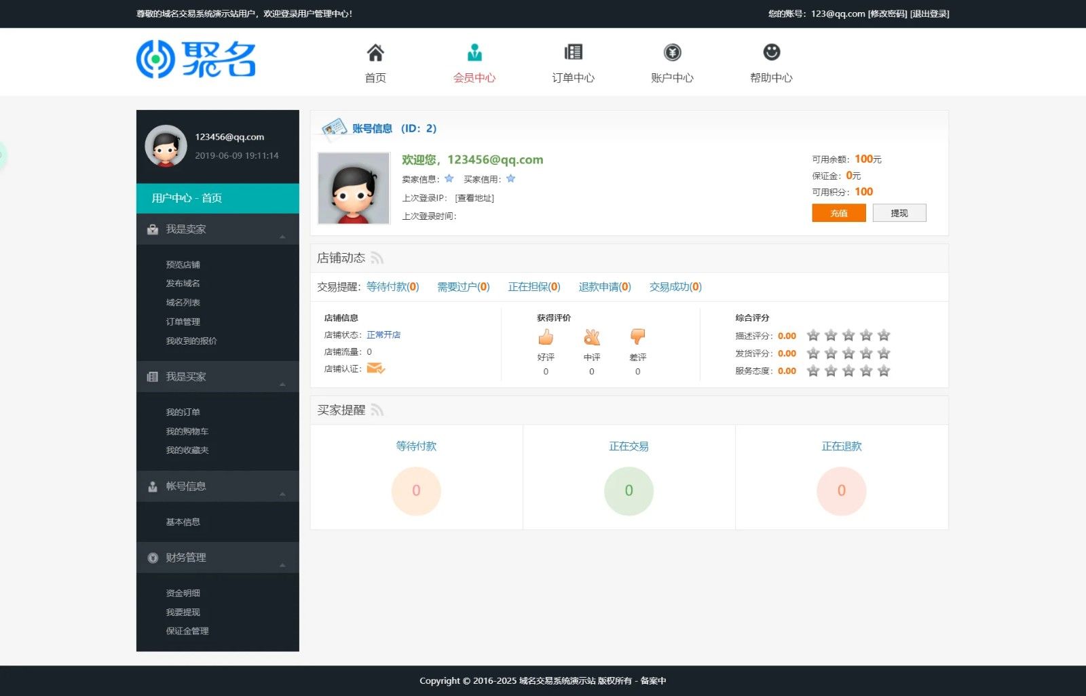Select 发布域名 in the sidebar
This screenshot has width=1086, height=696.
tap(183, 284)
